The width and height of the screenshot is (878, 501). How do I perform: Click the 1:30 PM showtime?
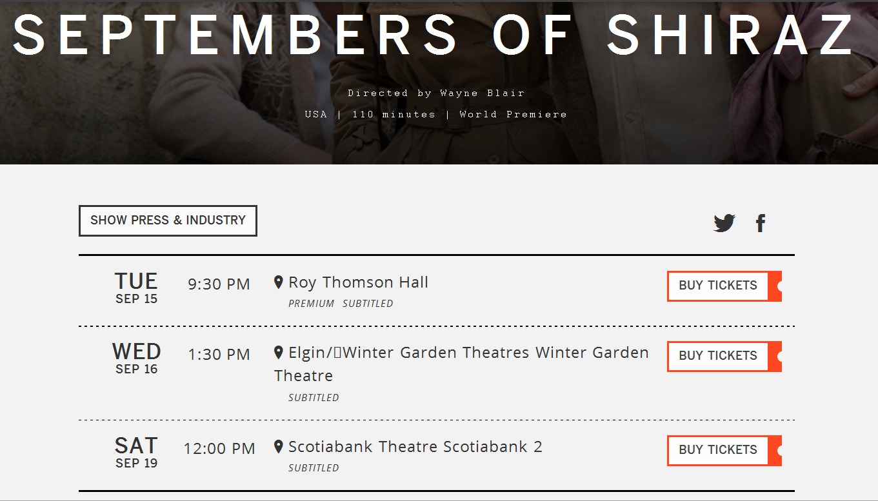(x=219, y=355)
